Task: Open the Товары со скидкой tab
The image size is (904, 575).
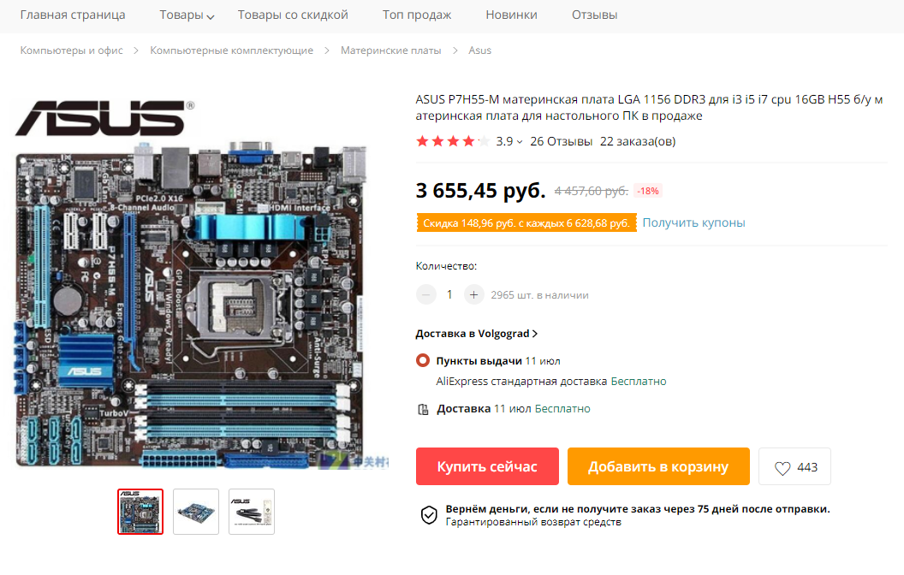Action: point(293,15)
